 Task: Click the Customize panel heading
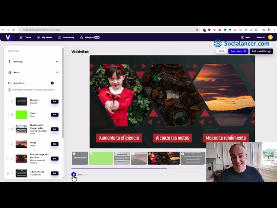pyautogui.click(x=14, y=51)
